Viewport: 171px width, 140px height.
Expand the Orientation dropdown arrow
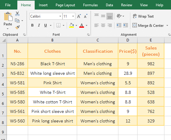click(123, 16)
